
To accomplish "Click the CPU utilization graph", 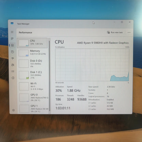I will coord(92,65).
